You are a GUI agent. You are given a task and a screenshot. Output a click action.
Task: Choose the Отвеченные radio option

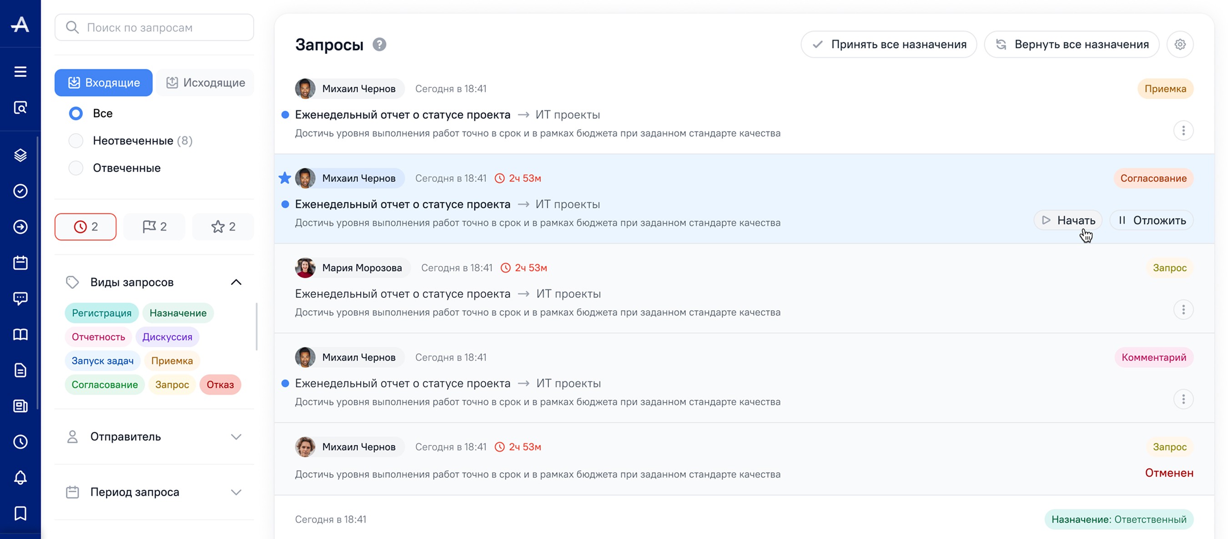click(x=76, y=168)
